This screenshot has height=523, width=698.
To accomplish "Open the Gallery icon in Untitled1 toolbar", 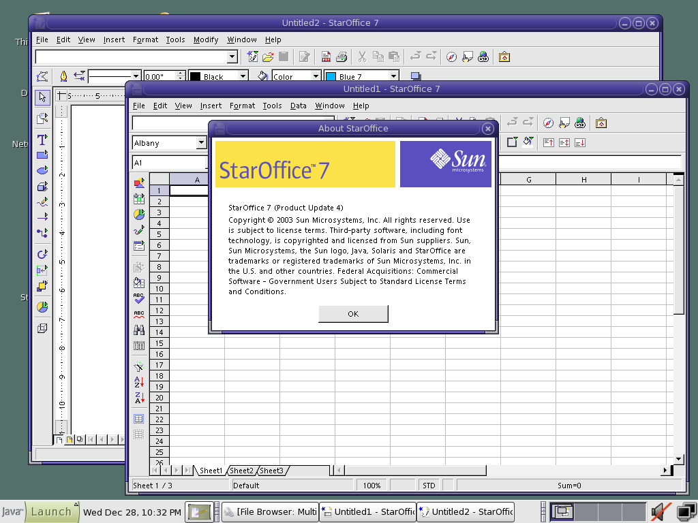I will pos(601,123).
